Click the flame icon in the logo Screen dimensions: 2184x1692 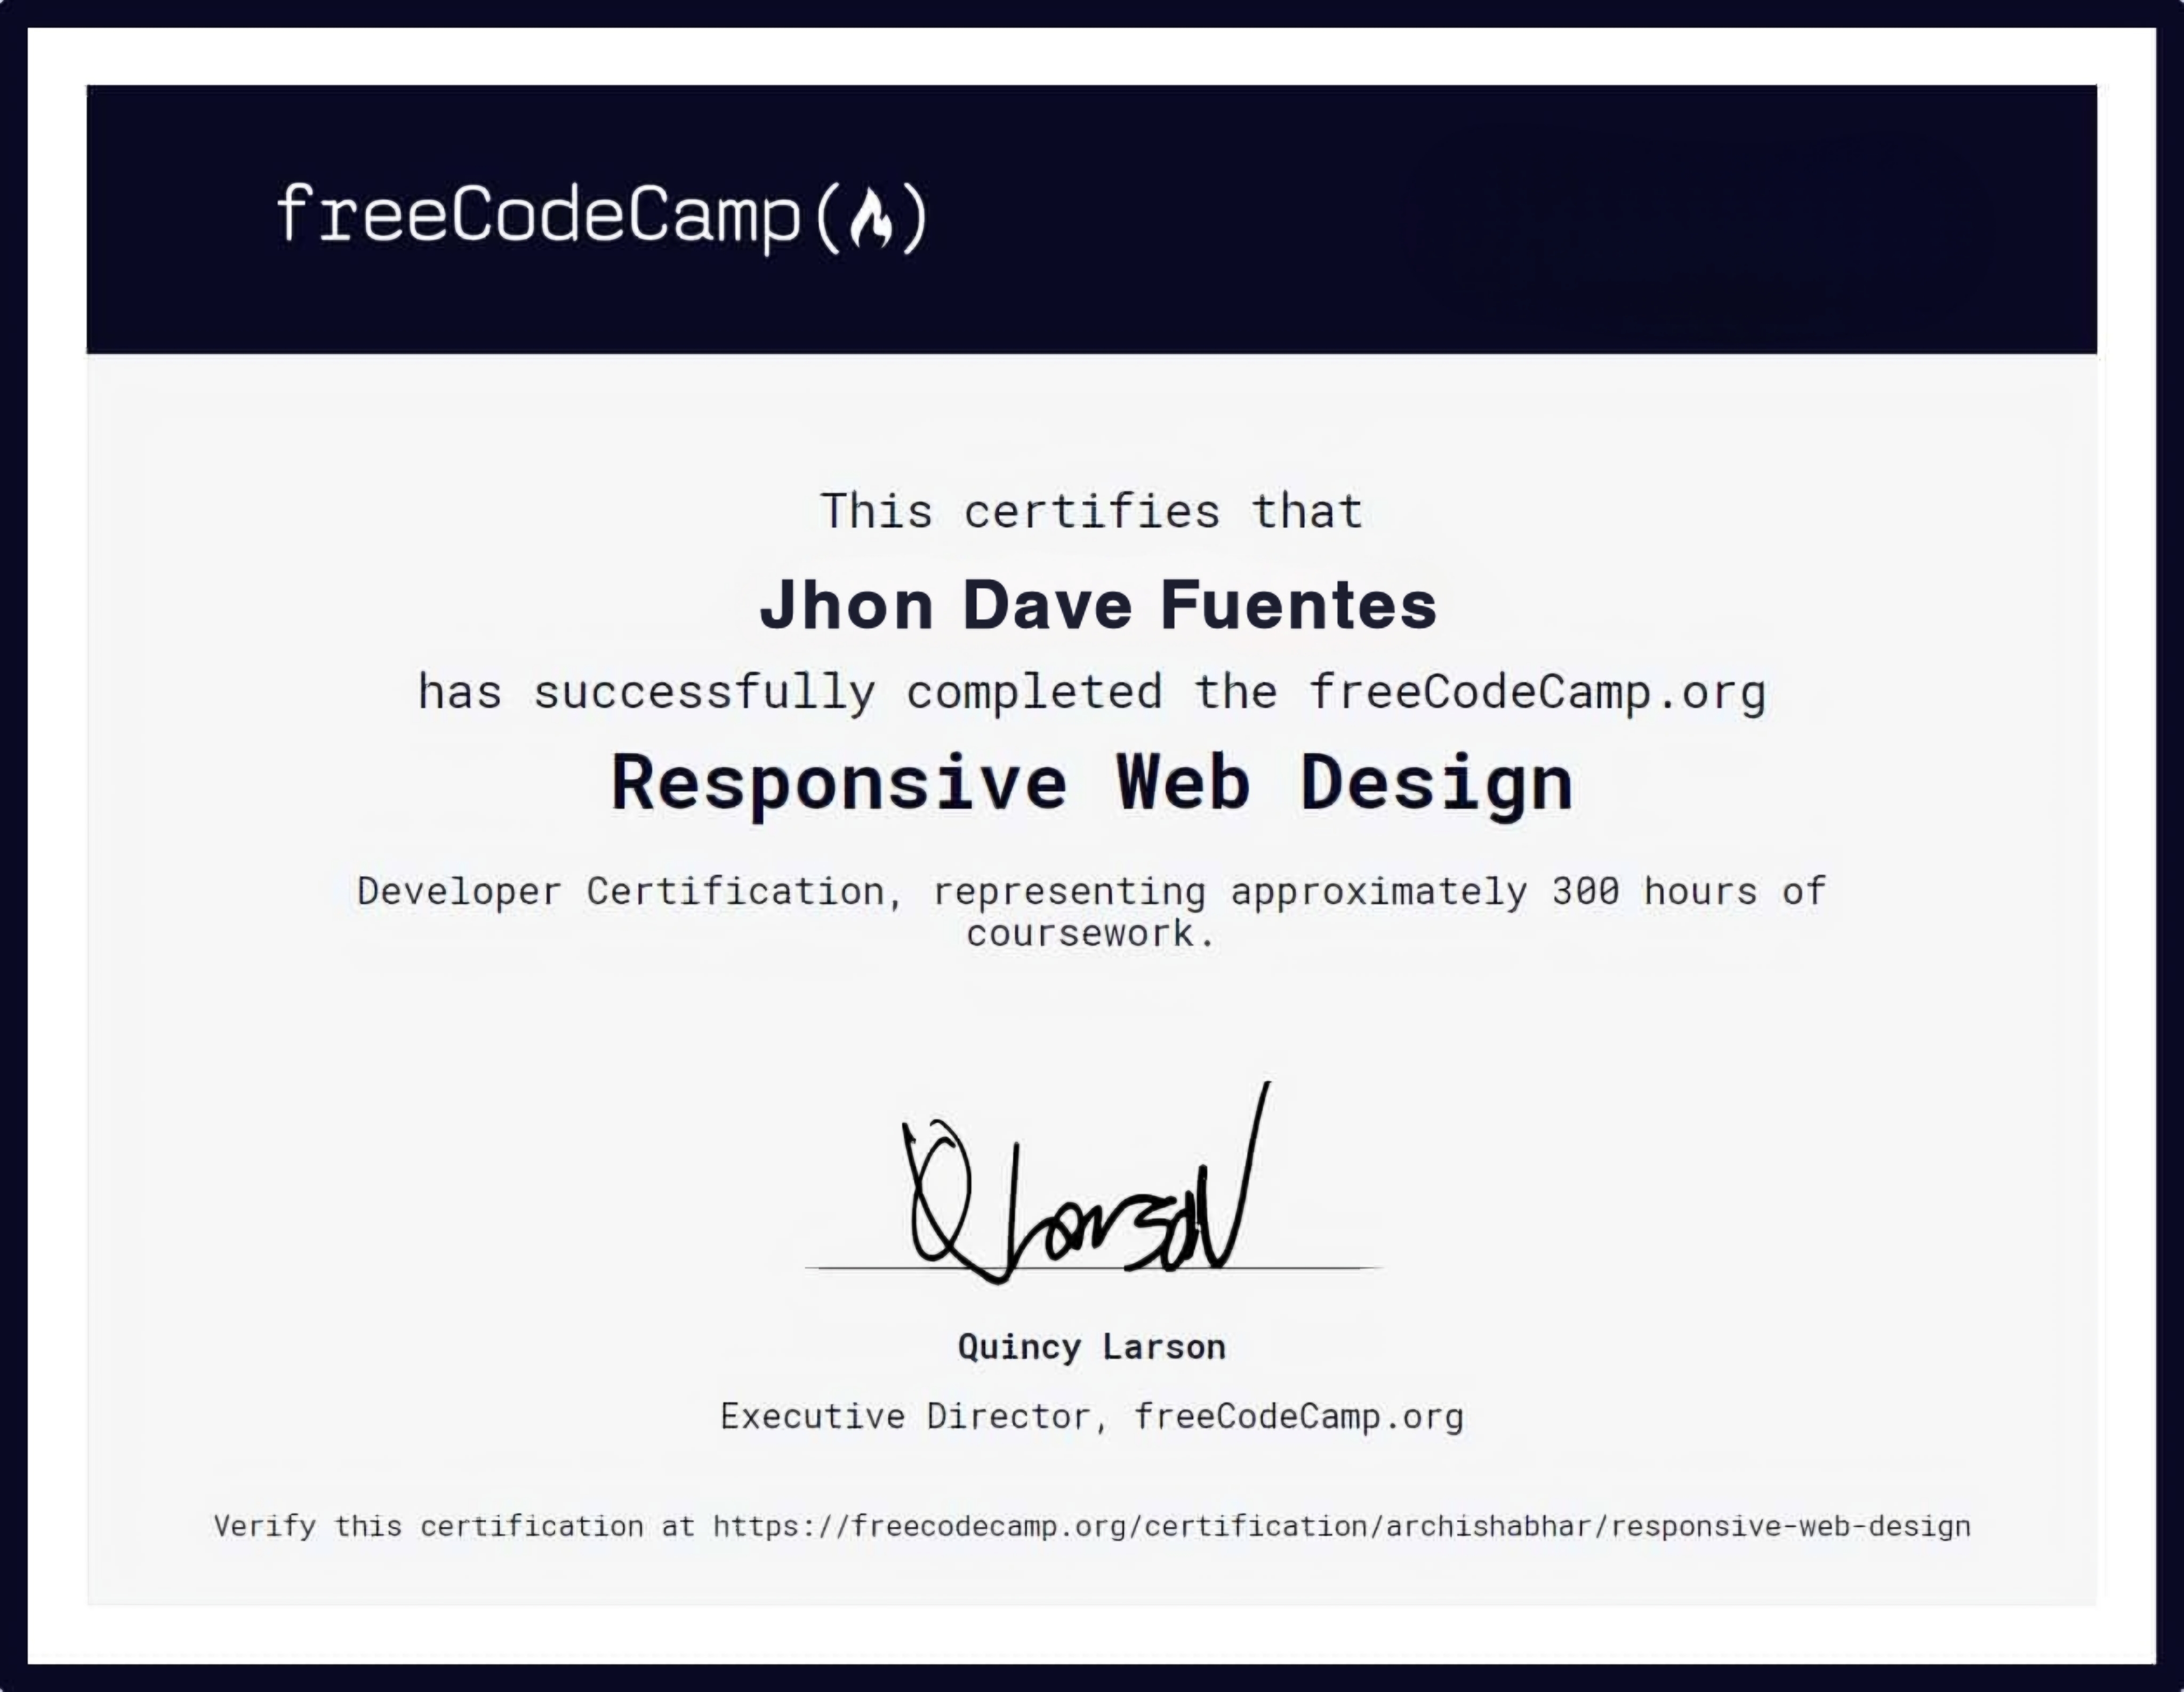[870, 217]
